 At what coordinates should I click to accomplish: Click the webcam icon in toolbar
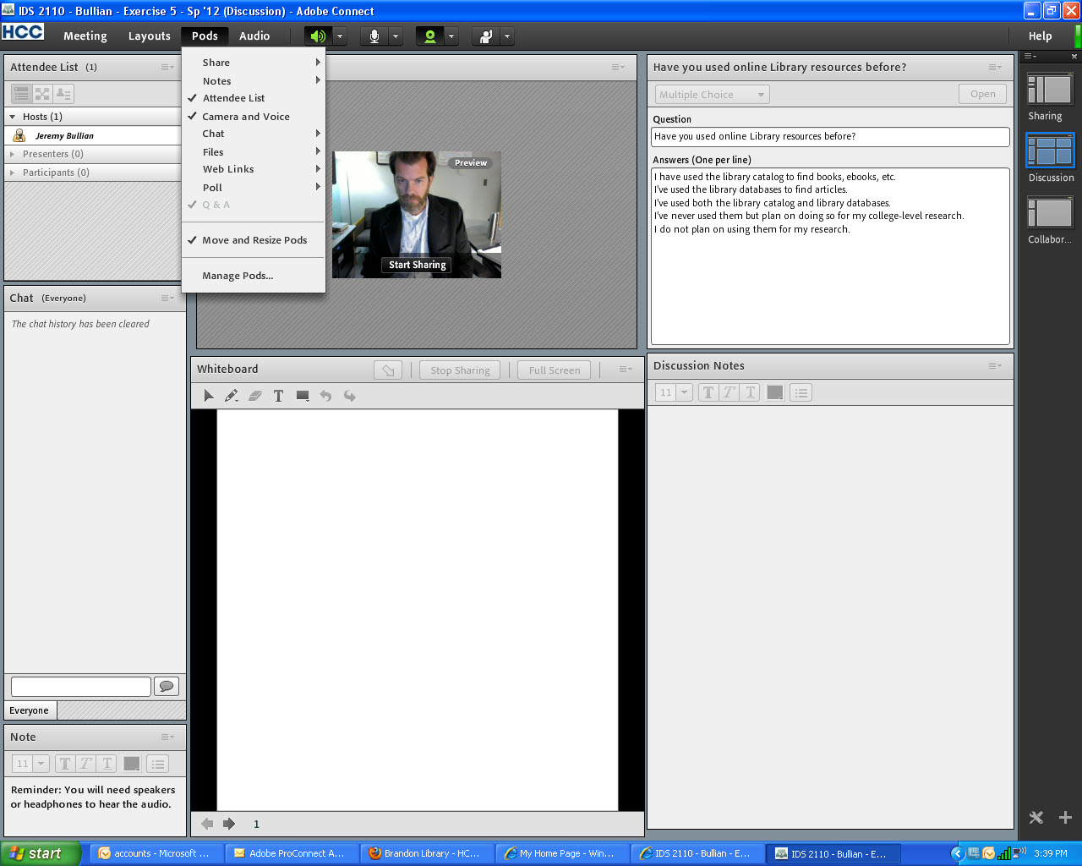(429, 36)
